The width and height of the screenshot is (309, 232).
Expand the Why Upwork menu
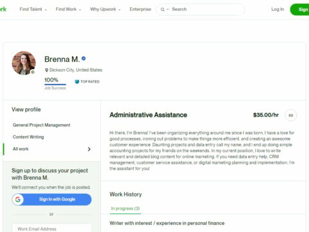105,9
